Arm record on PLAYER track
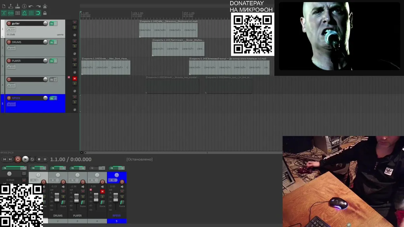This screenshot has width=404, height=227. (x=9, y=61)
